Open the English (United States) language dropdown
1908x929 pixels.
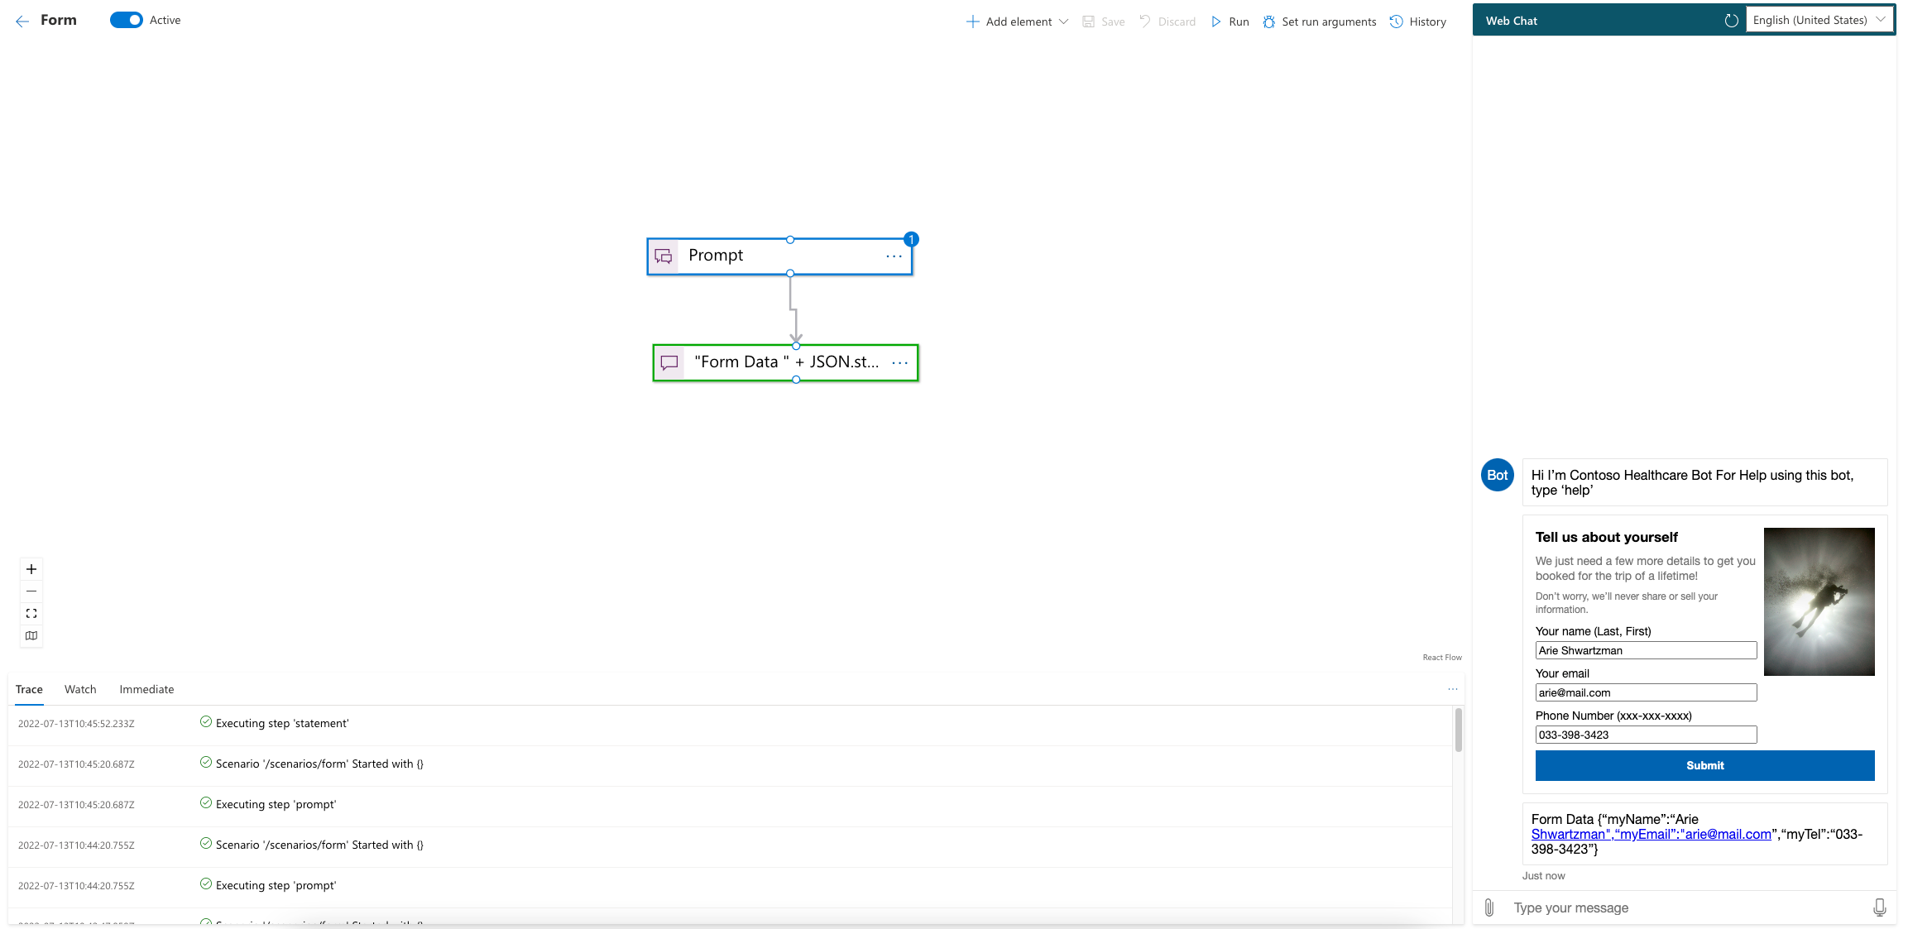pos(1819,20)
